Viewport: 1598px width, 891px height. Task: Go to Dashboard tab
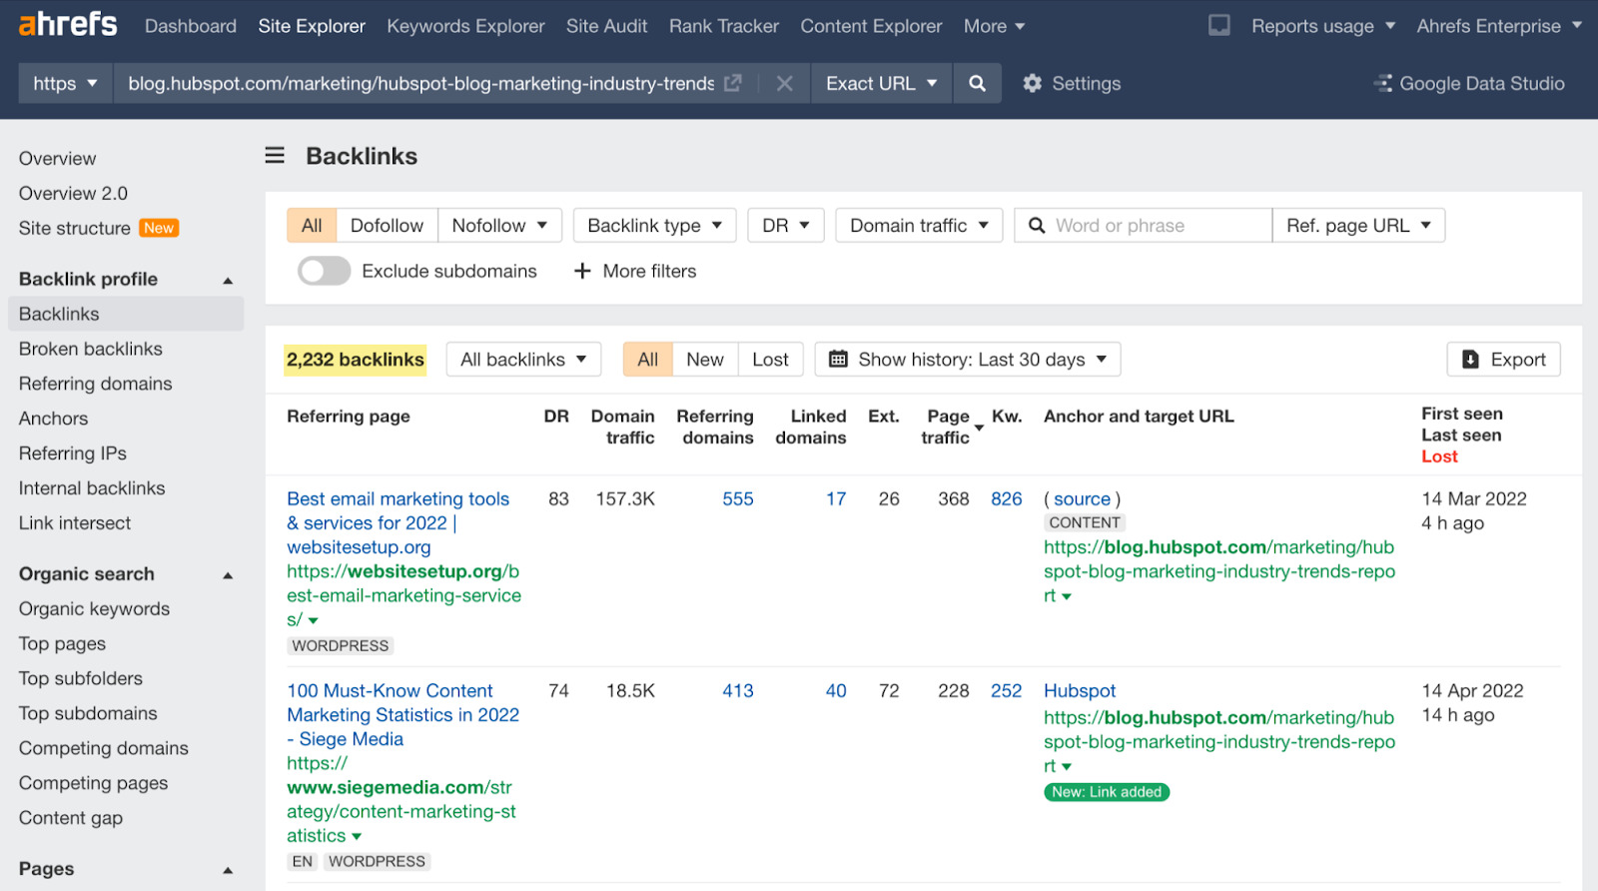click(x=191, y=26)
